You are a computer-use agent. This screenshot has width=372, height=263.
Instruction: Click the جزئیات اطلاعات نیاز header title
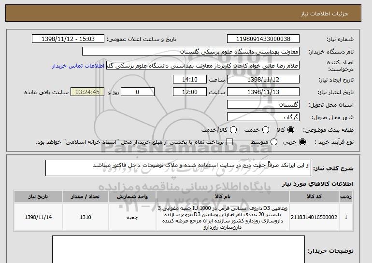tap(324, 14)
